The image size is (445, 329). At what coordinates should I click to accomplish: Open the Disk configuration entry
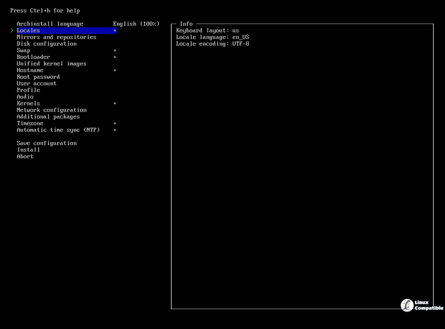click(46, 44)
